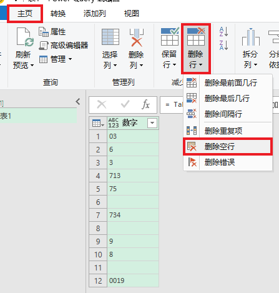Click the 删除行 icon
The image size is (279, 293).
point(196,37)
